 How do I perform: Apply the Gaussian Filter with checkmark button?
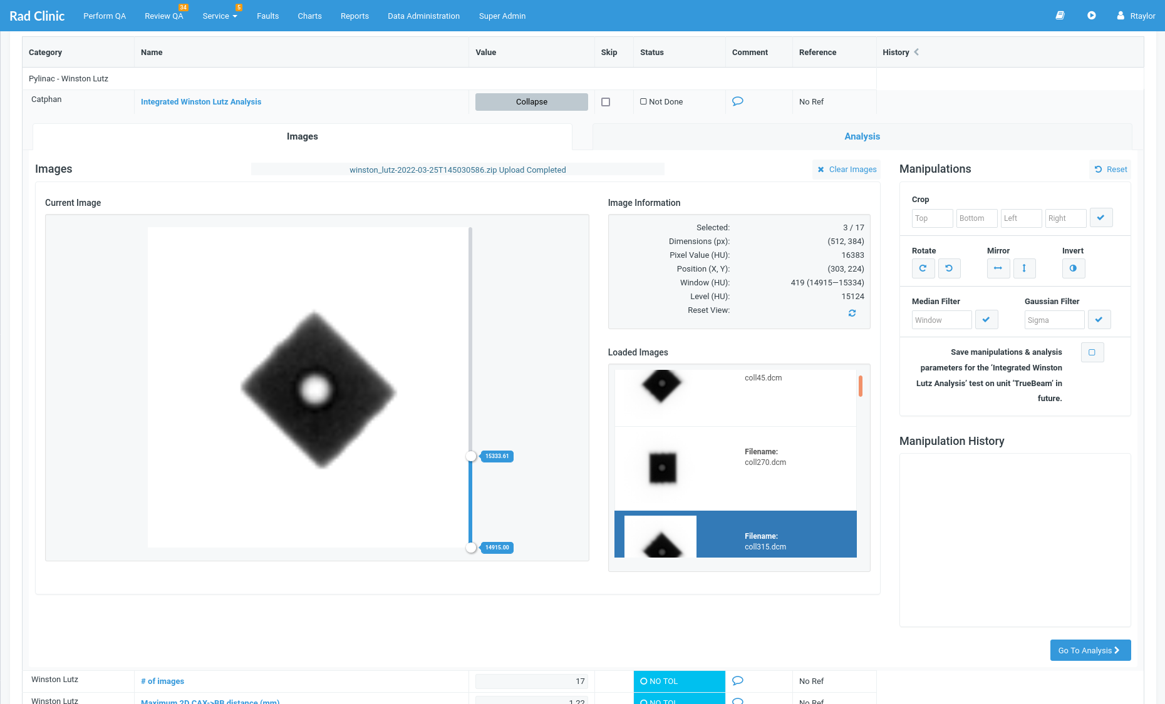pyautogui.click(x=1099, y=319)
